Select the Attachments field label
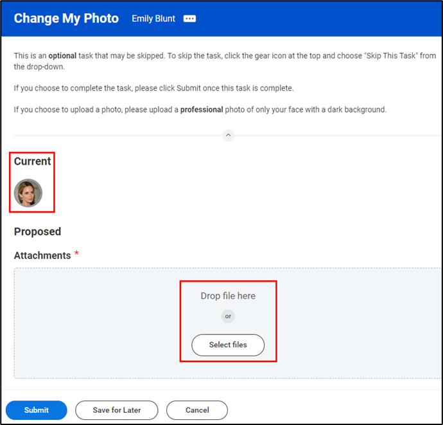This screenshot has height=425, width=443. pyautogui.click(x=42, y=256)
